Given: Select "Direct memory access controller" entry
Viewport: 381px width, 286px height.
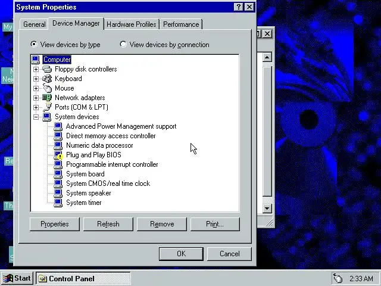Looking at the screenshot, I should click(x=111, y=136).
